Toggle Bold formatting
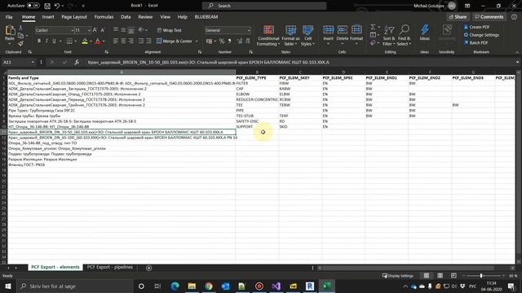This screenshot has height=293, width=522. pyautogui.click(x=39, y=42)
